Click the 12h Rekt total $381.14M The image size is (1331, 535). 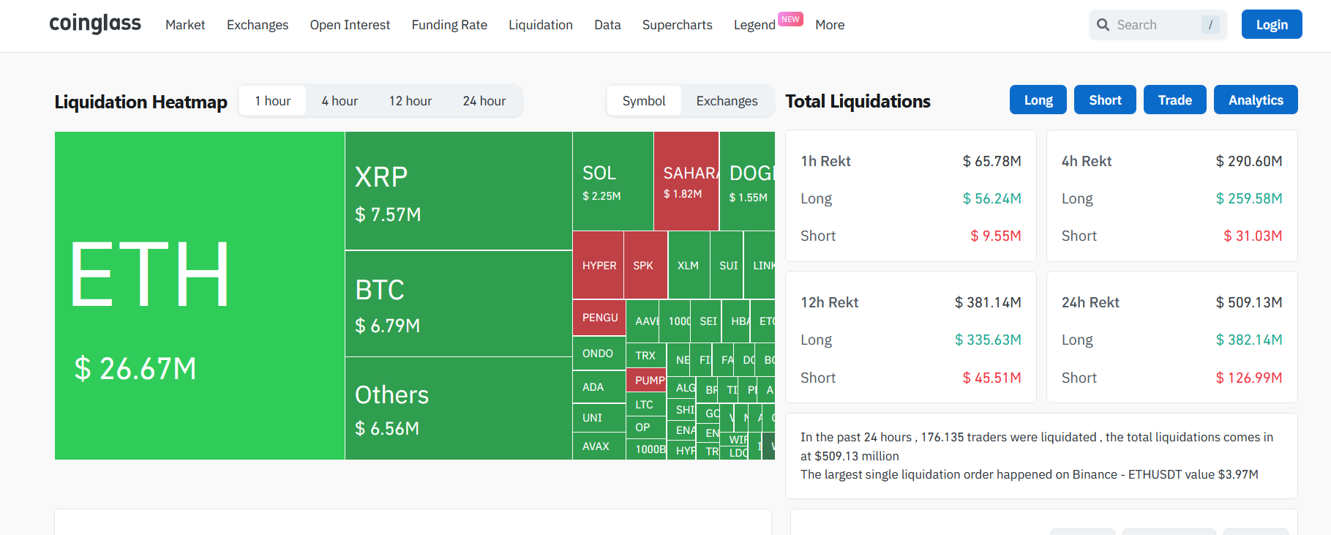pos(988,302)
